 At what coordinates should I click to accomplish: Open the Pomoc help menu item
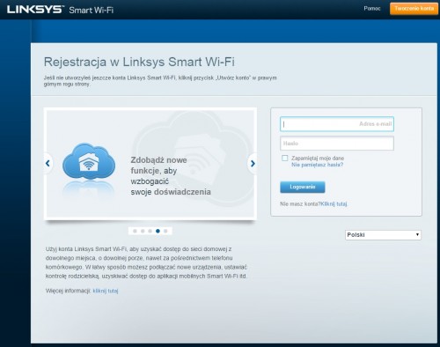click(x=372, y=9)
